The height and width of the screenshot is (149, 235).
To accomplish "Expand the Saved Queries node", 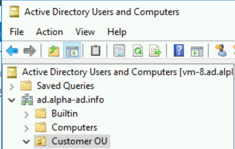I will tap(12, 87).
